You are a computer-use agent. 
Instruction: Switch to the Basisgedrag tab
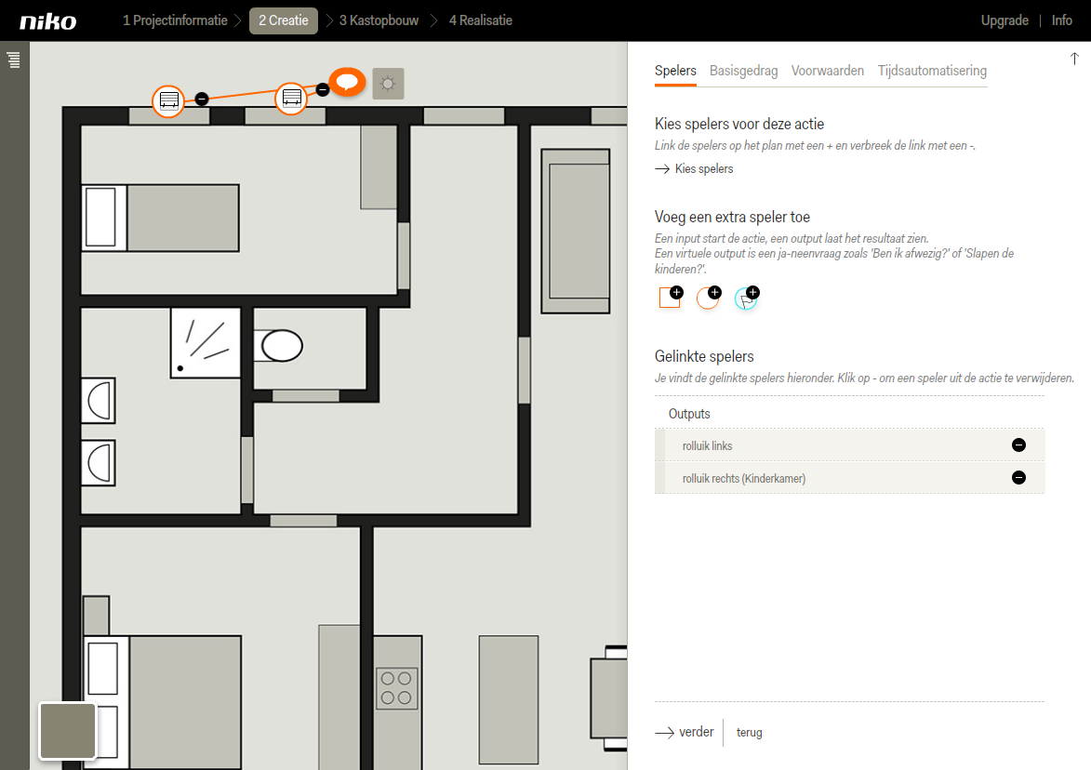(x=744, y=71)
